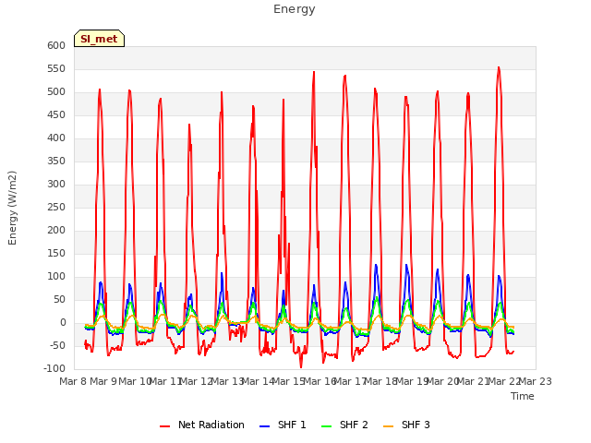
Task: Click the Time x-axis label
Action: pos(523,396)
